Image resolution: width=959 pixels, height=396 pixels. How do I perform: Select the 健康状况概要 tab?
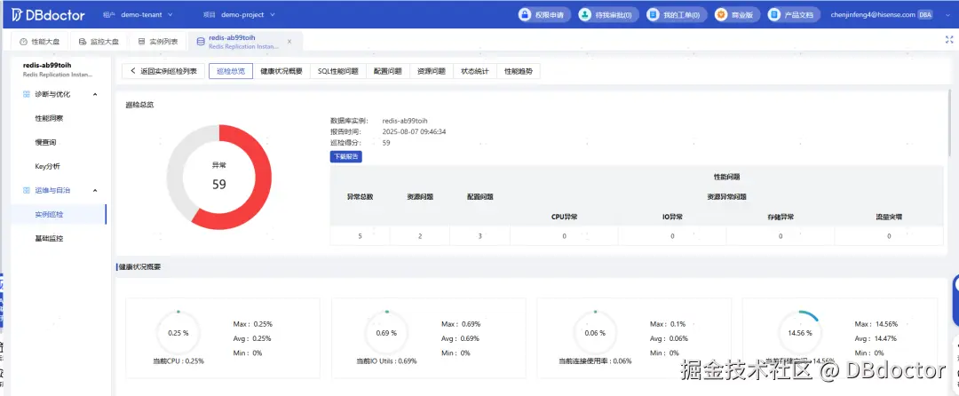(x=281, y=71)
